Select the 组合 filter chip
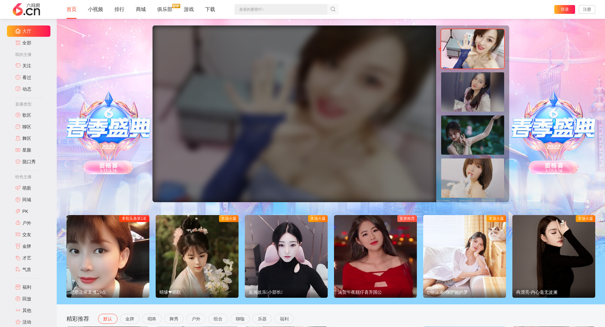 pos(218,319)
